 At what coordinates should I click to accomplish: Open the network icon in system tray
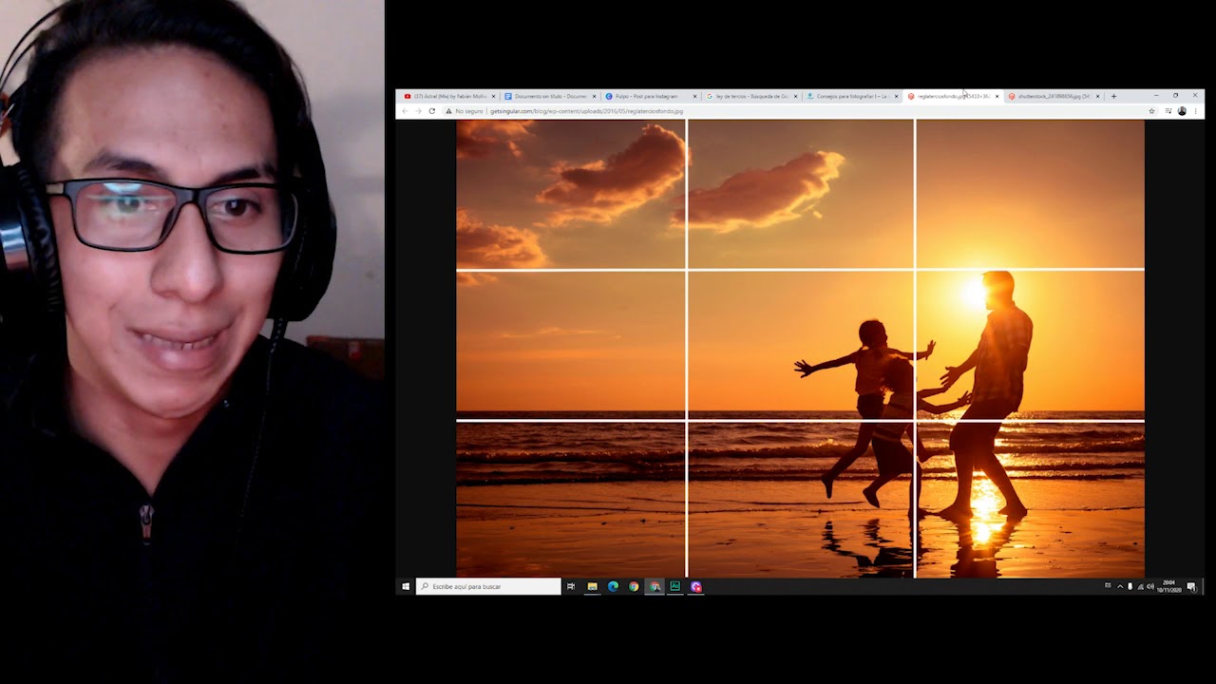pos(1140,586)
